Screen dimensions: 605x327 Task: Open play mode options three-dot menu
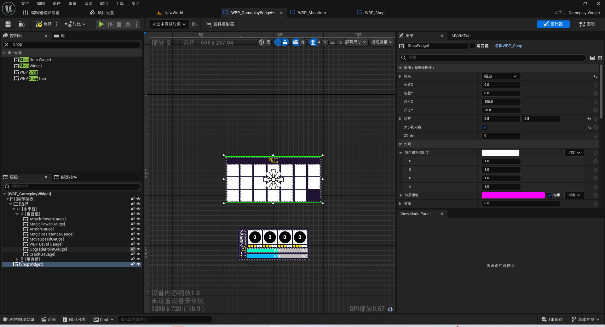tap(136, 24)
